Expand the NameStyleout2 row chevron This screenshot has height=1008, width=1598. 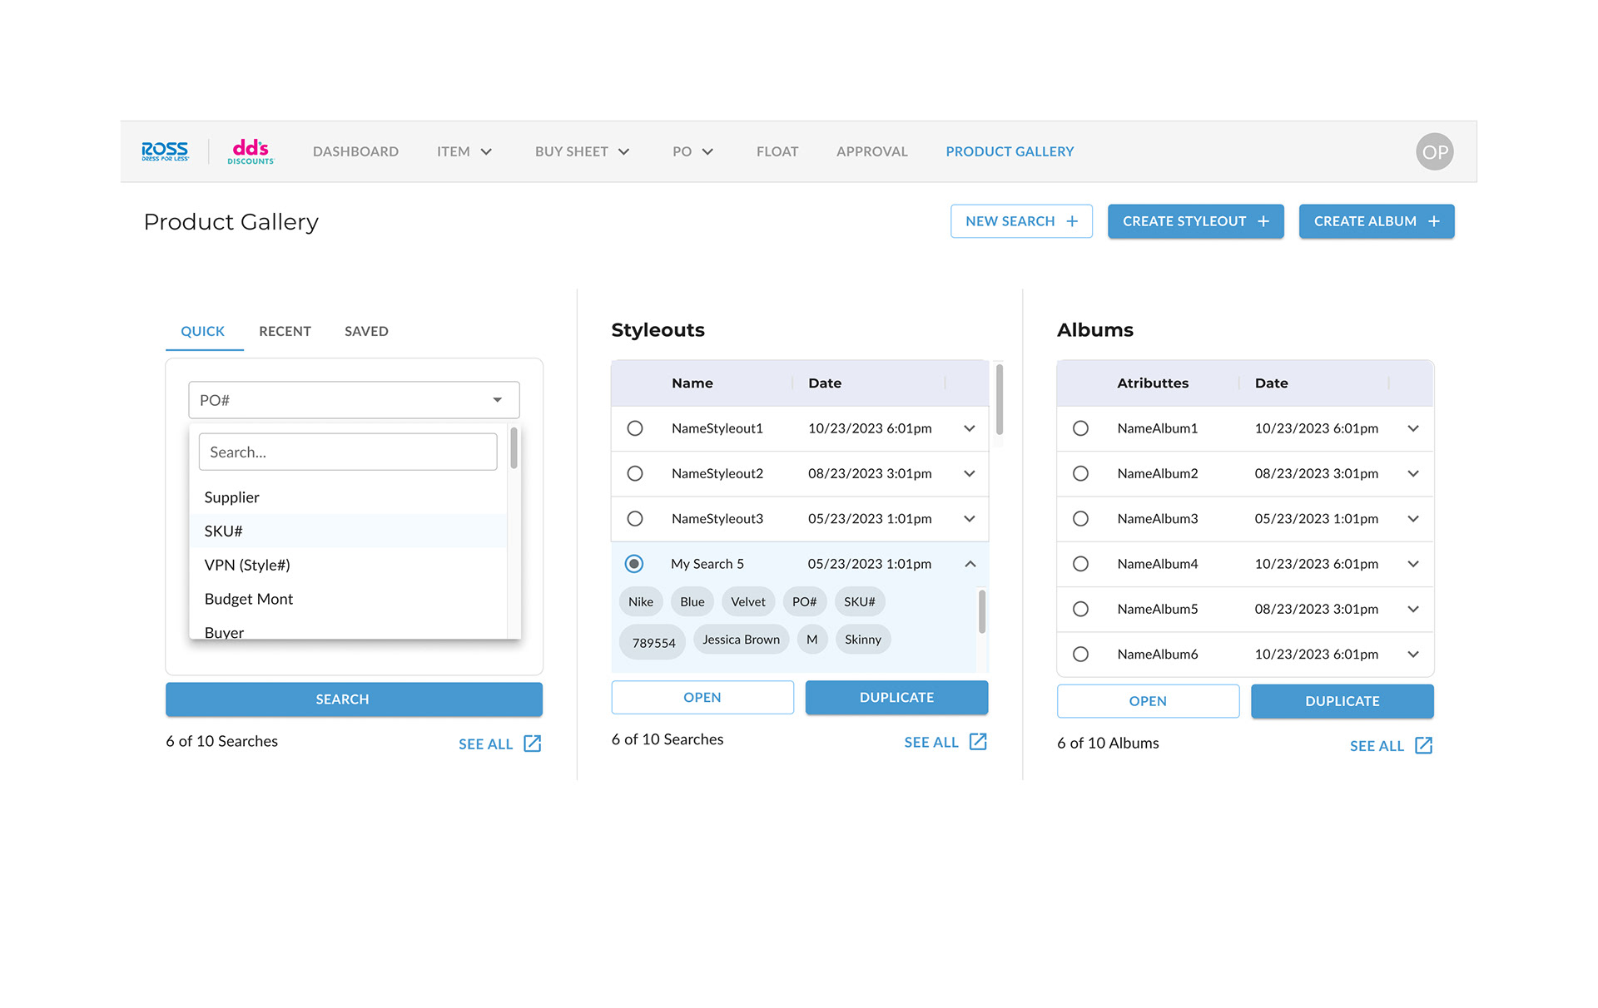970,473
